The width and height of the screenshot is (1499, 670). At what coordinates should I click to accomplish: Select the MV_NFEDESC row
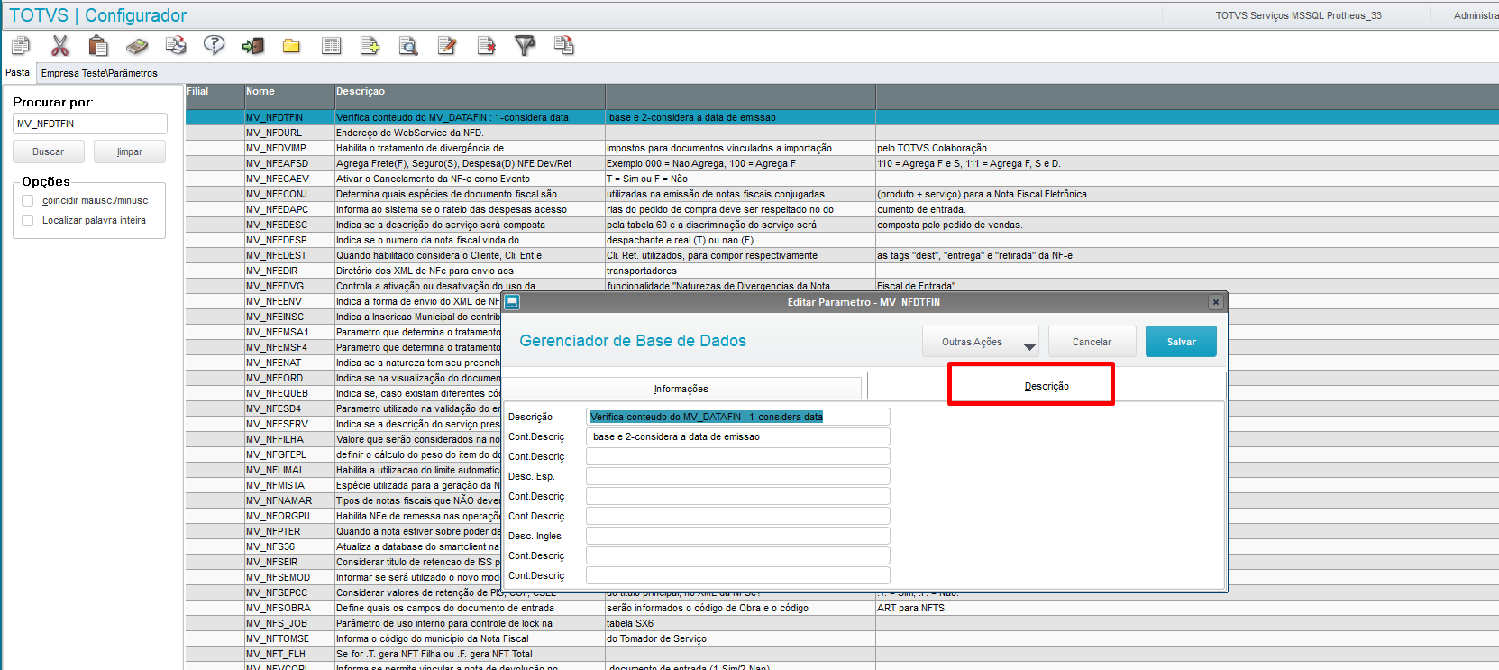coord(842,225)
